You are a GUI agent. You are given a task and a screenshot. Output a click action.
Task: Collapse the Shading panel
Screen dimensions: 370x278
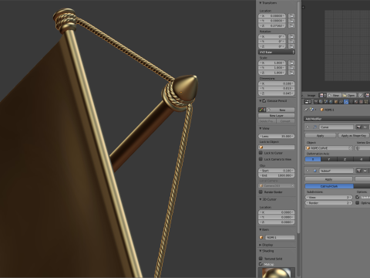(260, 251)
